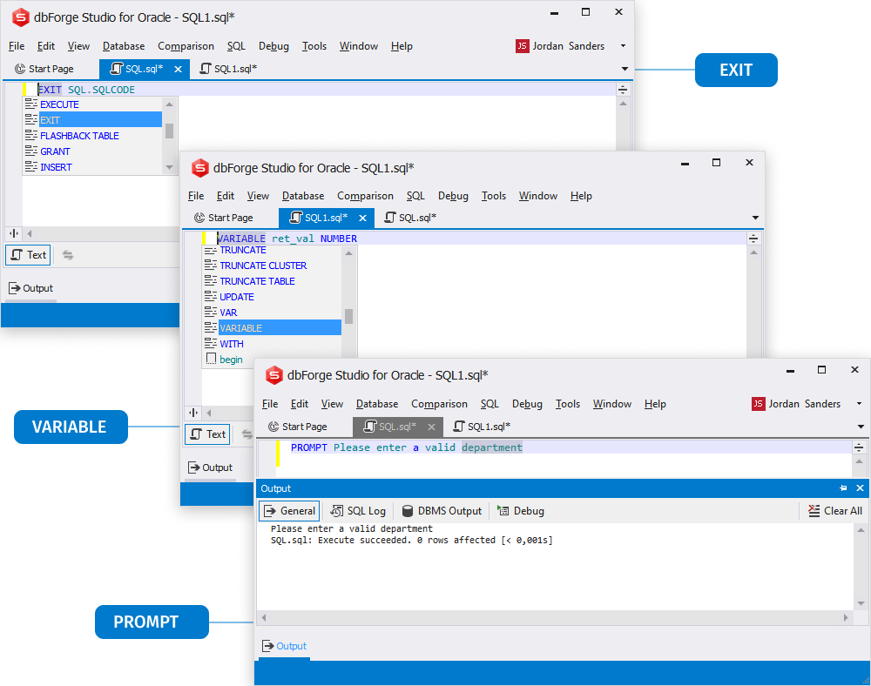Click the swap views icon beside Text in the EXIT window
Image resolution: width=871 pixels, height=686 pixels.
(68, 255)
